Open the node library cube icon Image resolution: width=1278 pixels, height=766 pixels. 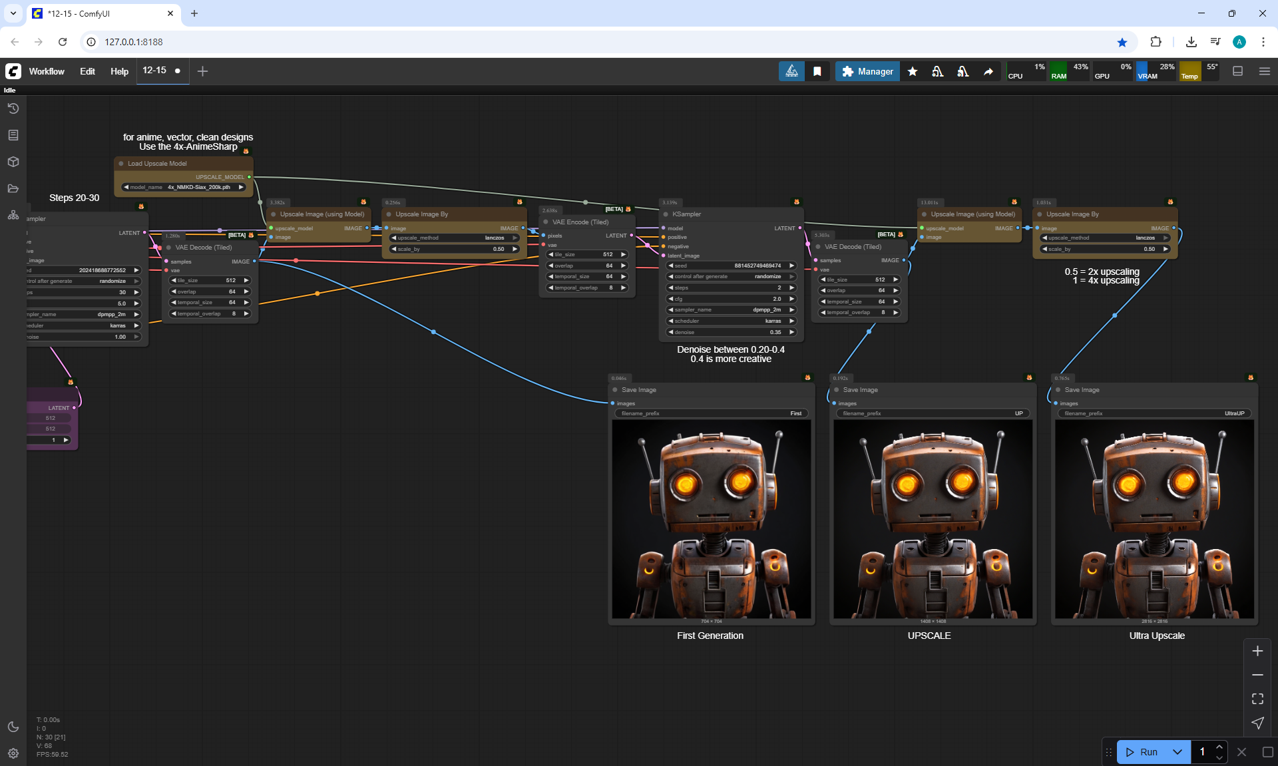pos(13,162)
